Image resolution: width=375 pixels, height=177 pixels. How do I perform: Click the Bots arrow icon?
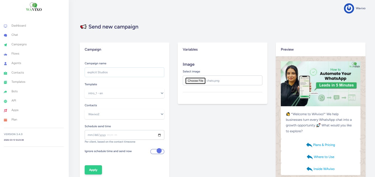[x=5, y=92]
